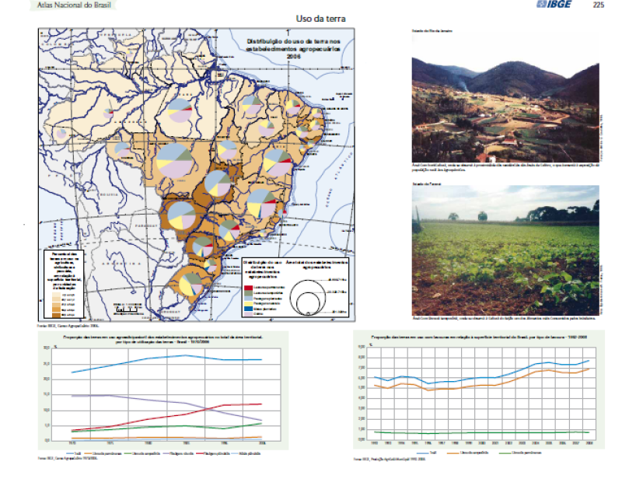This screenshot has height=486, width=622.
Task: Click the green line in the left chart
Action: click(x=166, y=427)
